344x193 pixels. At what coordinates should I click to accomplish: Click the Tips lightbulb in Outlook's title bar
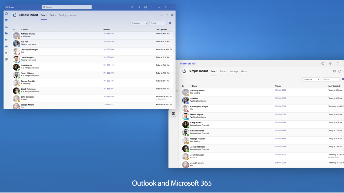tap(152, 7)
